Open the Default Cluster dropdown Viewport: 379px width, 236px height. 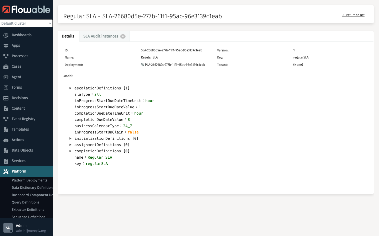[26, 23]
